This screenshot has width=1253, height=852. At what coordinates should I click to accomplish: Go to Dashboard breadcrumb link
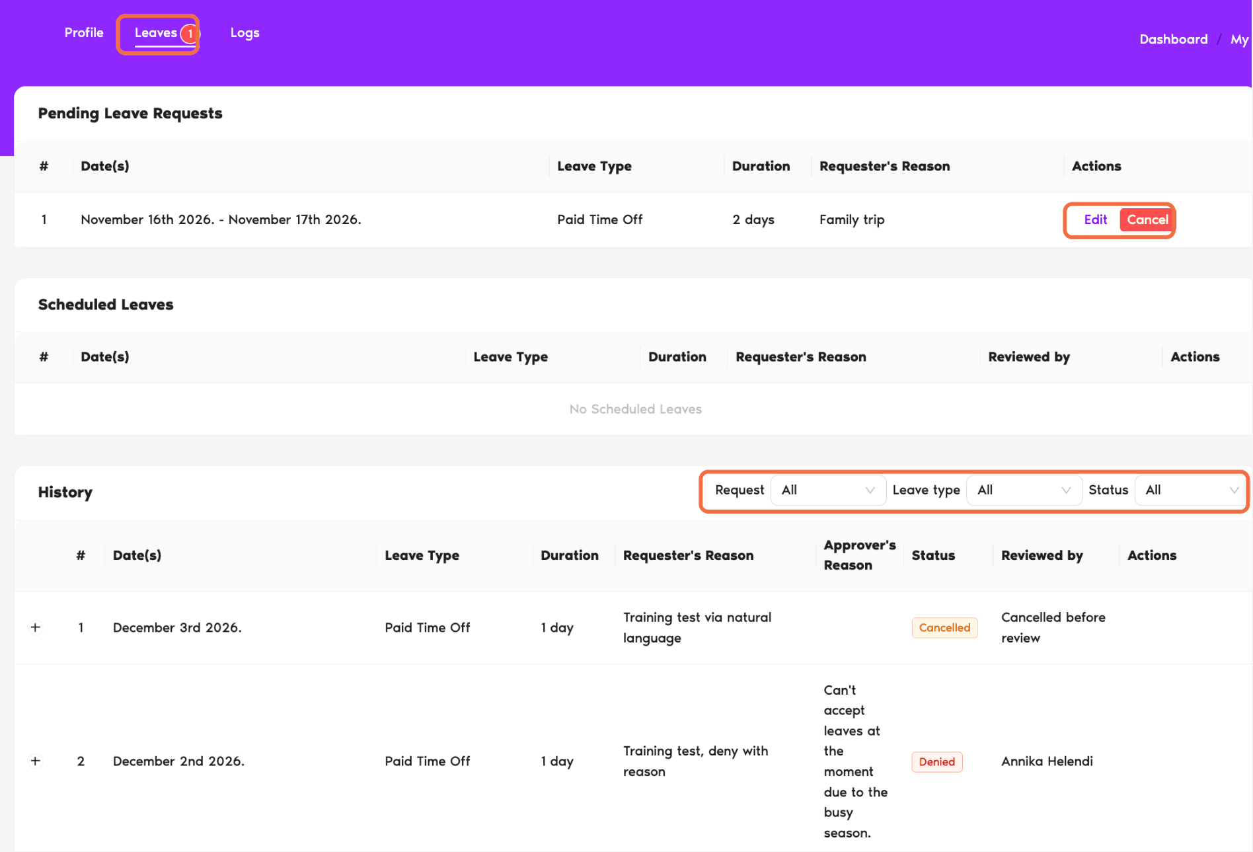click(x=1173, y=39)
